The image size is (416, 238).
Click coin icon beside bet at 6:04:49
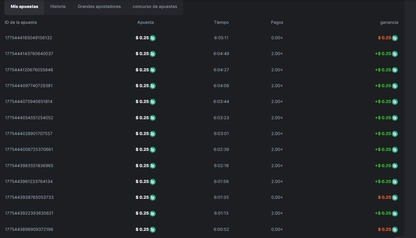[x=153, y=54]
